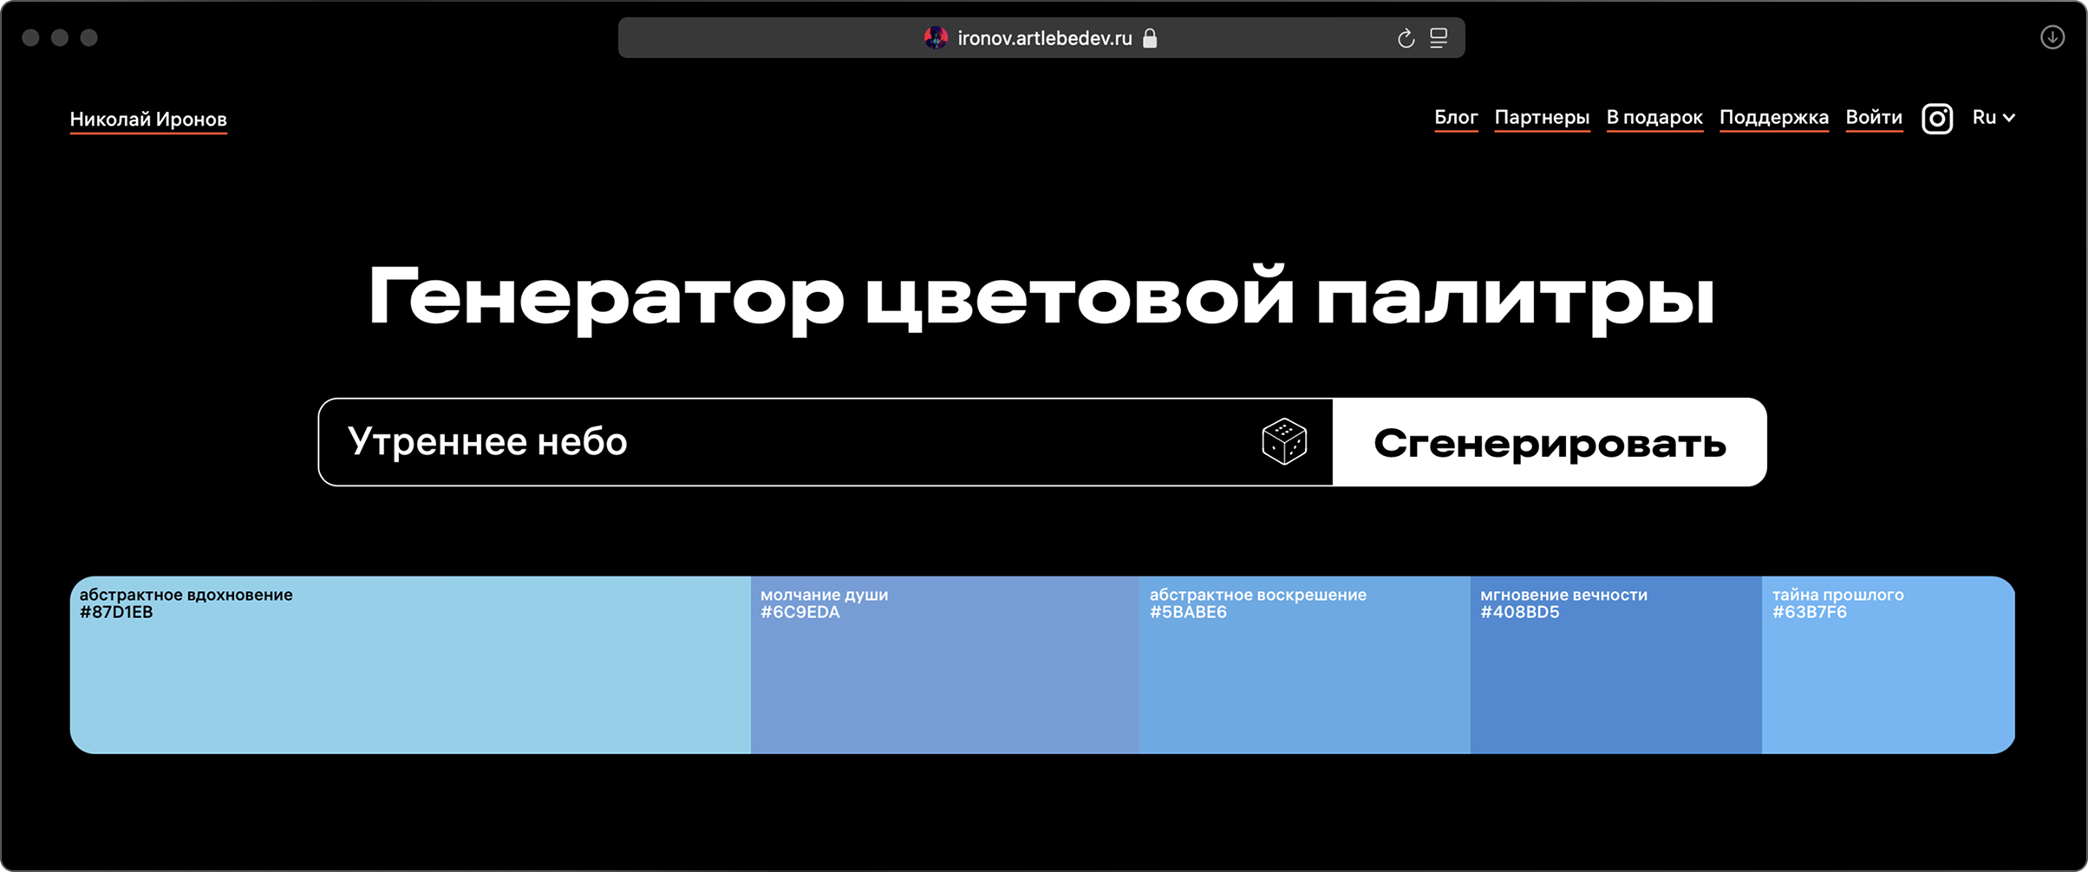Go to the Партнеры page
The image size is (2088, 872).
(1542, 118)
